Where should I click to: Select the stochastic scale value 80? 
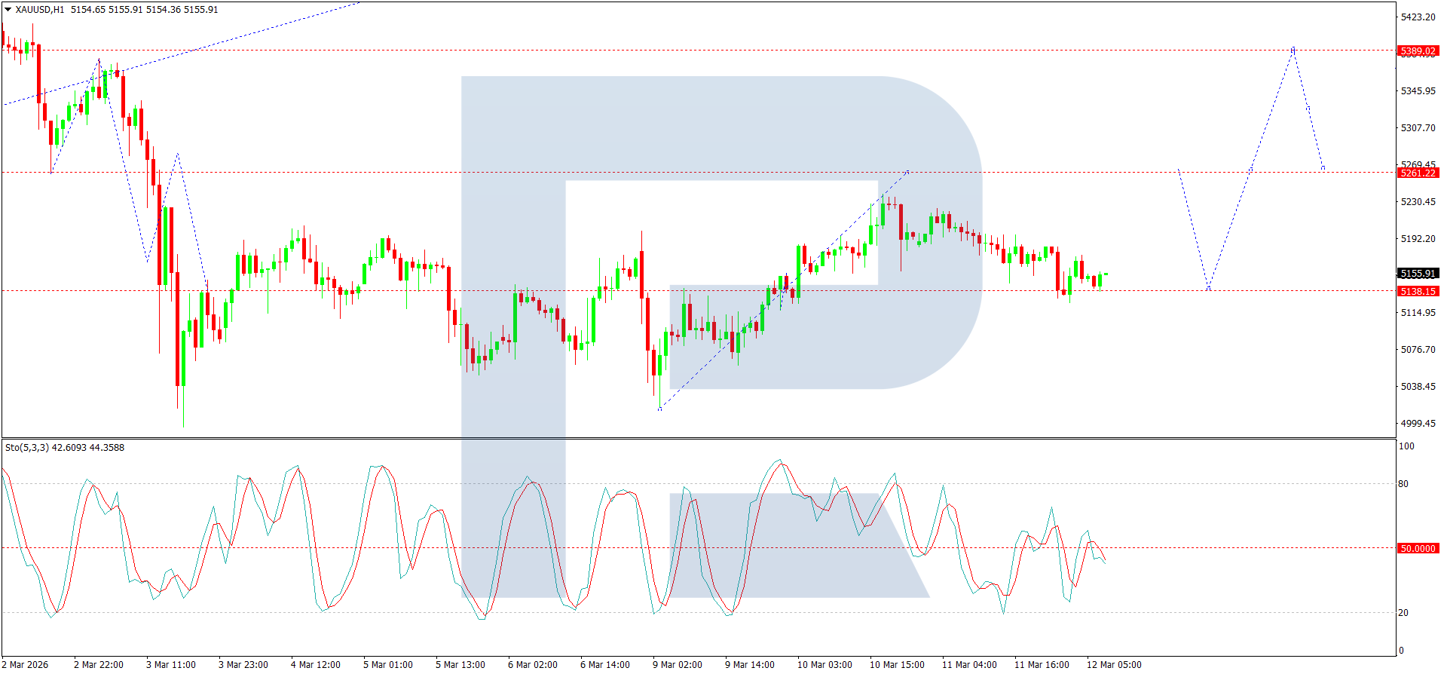point(1403,484)
